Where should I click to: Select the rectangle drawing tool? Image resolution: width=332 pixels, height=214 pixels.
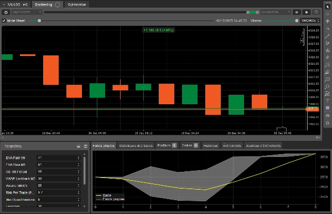tap(328, 79)
